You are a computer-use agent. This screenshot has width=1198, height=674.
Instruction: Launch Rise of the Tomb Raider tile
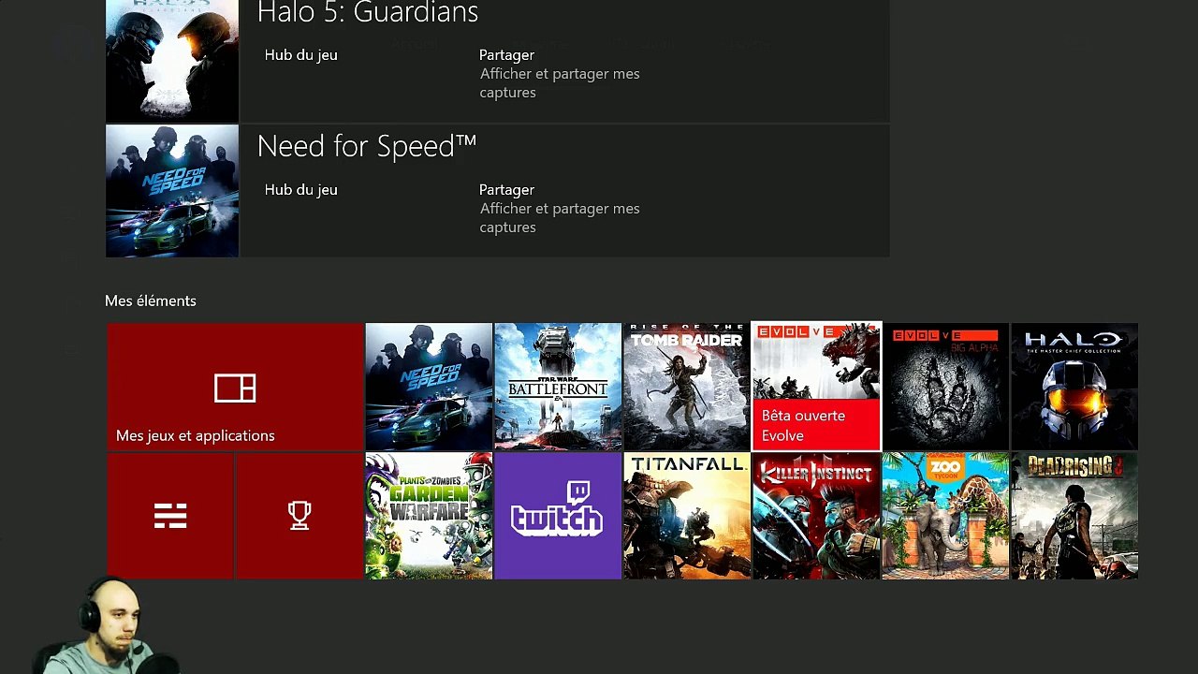[687, 387]
